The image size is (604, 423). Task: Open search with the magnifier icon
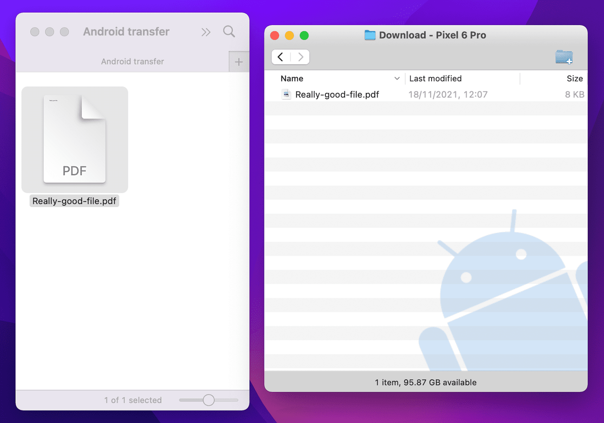229,32
